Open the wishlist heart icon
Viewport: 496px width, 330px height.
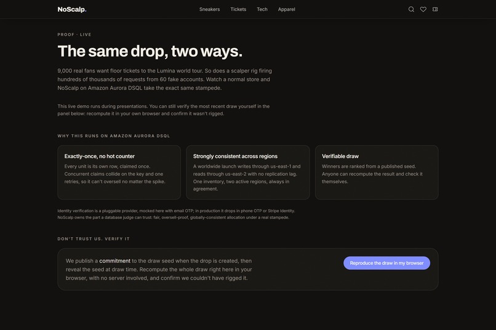coord(423,9)
